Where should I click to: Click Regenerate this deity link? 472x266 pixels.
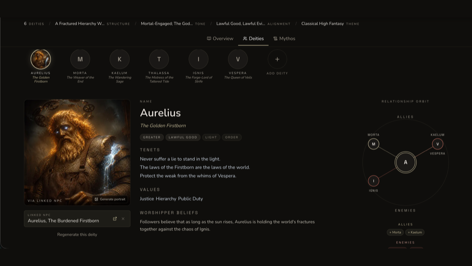tap(77, 234)
